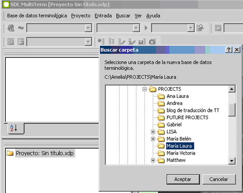Open the help question mark in Buscar carpeta
The width and height of the screenshot is (243, 193).
(229, 50)
